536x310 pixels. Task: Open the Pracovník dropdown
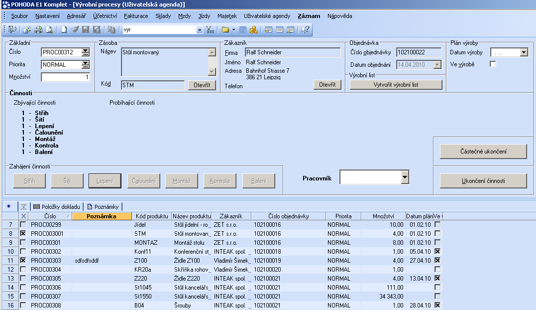(x=405, y=177)
